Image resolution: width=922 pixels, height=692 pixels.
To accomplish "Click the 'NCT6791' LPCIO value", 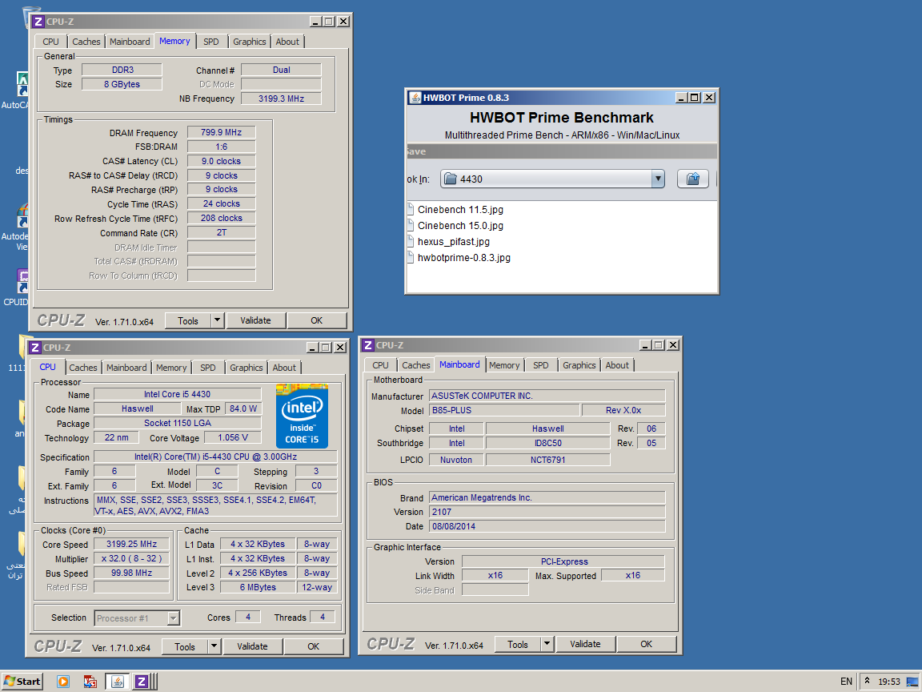I will (x=547, y=460).
